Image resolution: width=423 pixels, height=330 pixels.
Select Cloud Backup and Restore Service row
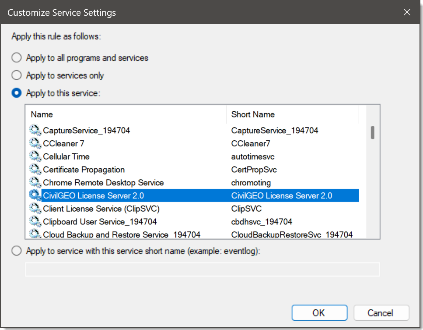[x=122, y=234]
